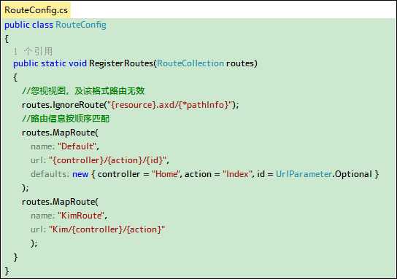The width and height of the screenshot is (397, 279).
Task: Click the 'public class' keywords
Action: (28, 25)
